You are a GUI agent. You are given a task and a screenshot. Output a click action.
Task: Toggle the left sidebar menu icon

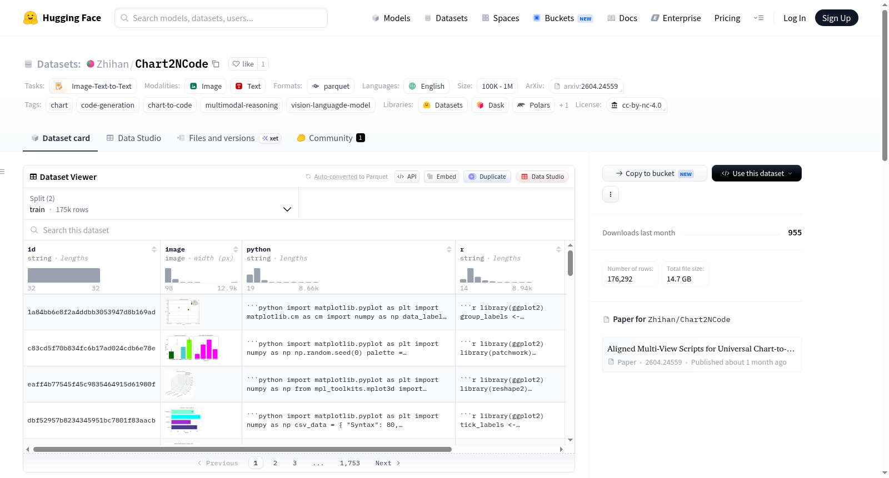coord(2,172)
